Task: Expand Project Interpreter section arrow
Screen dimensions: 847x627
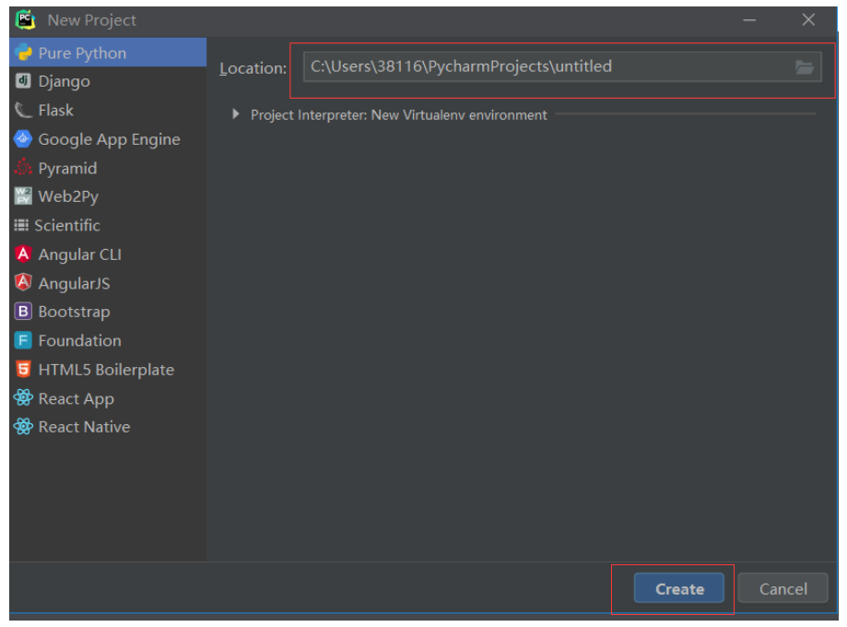Action: click(x=236, y=114)
